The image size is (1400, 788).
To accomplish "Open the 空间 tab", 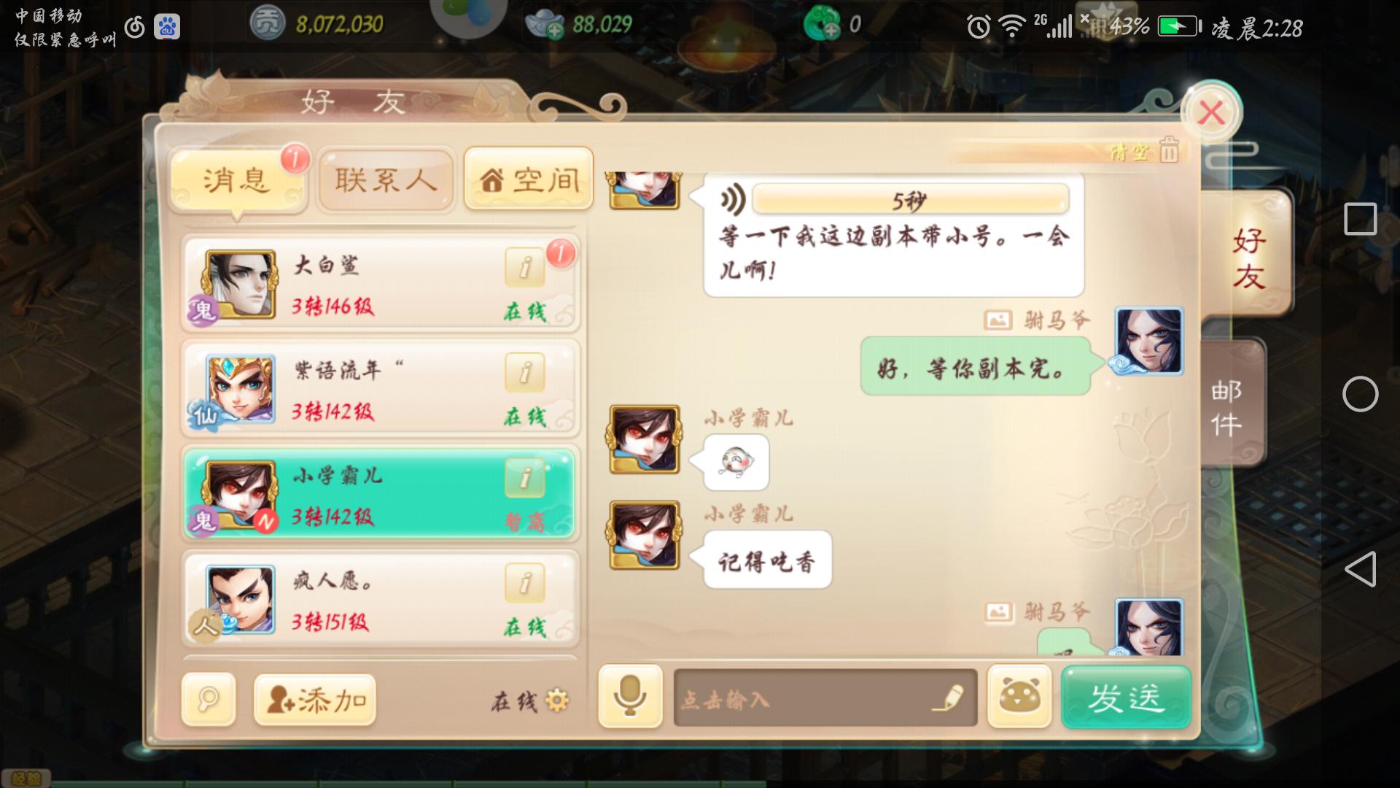I will (529, 179).
